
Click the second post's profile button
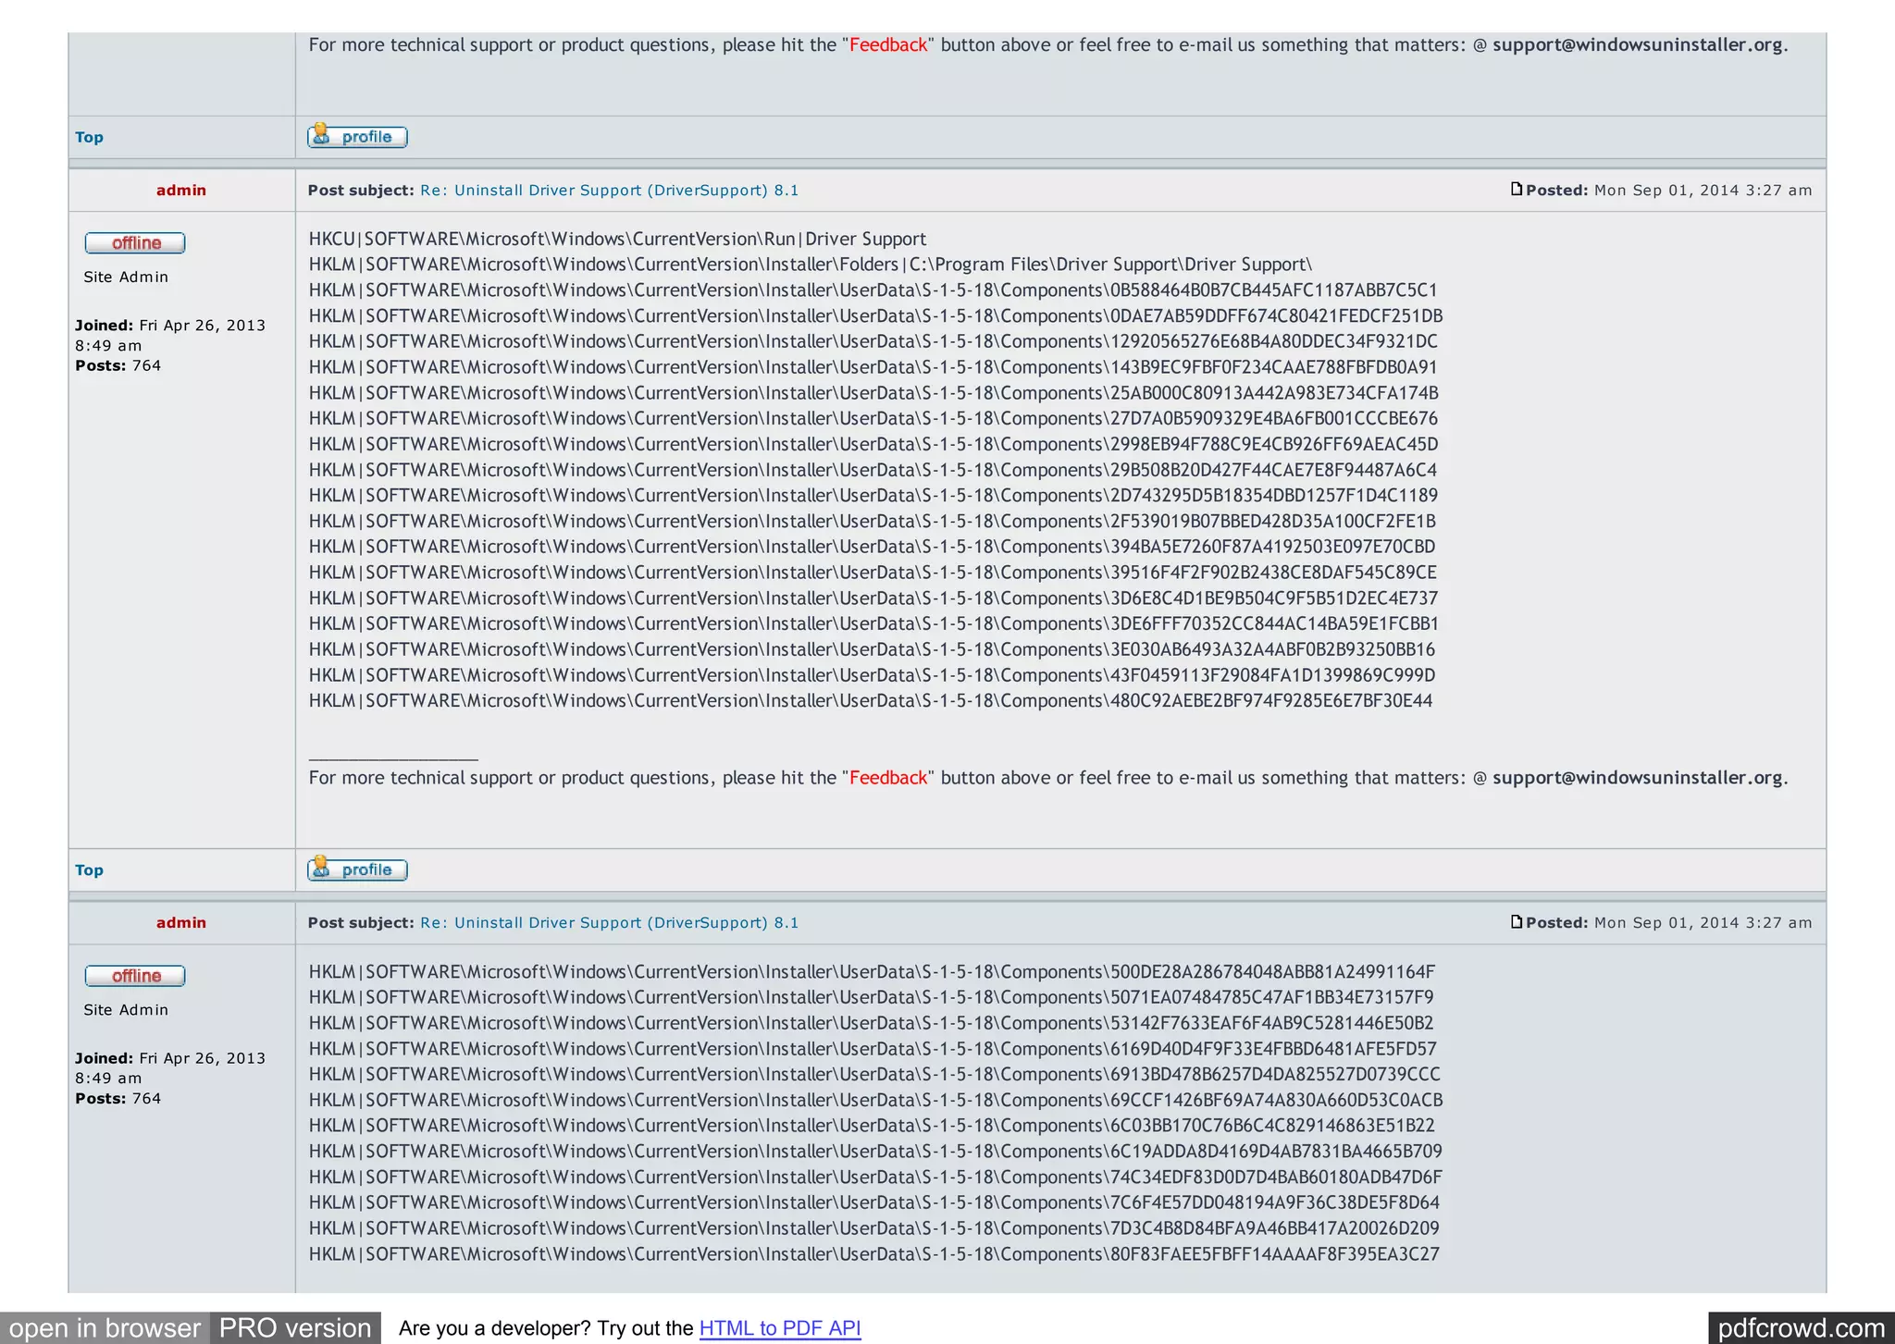pos(357,869)
